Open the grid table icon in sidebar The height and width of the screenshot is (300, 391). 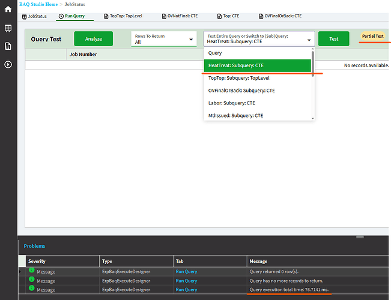(8, 28)
